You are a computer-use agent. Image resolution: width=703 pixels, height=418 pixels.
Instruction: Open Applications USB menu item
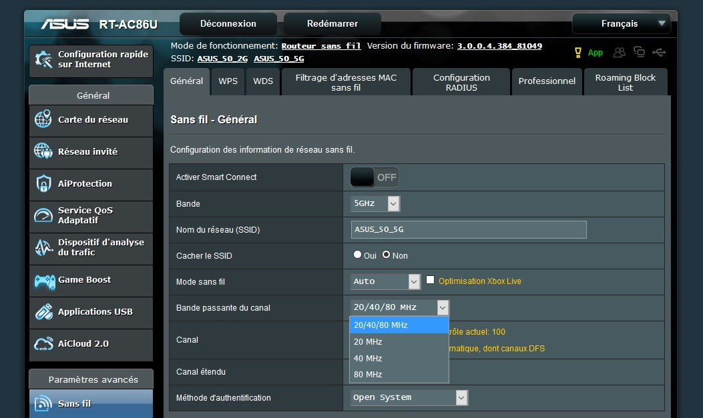click(x=91, y=312)
